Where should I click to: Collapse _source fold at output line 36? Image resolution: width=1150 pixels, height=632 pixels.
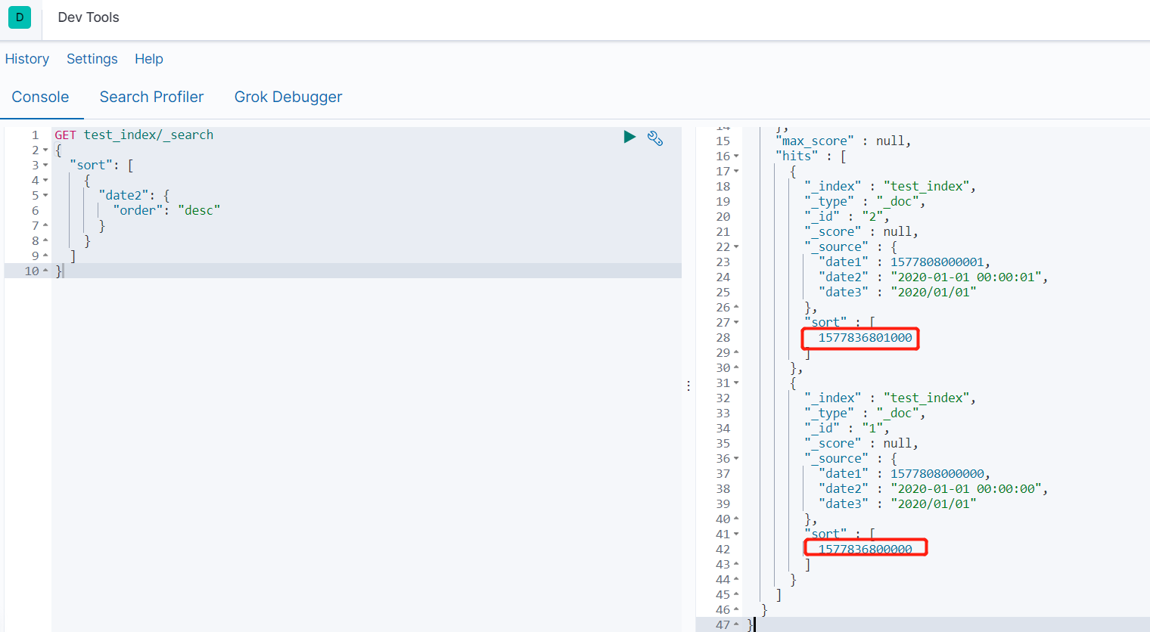click(736, 459)
